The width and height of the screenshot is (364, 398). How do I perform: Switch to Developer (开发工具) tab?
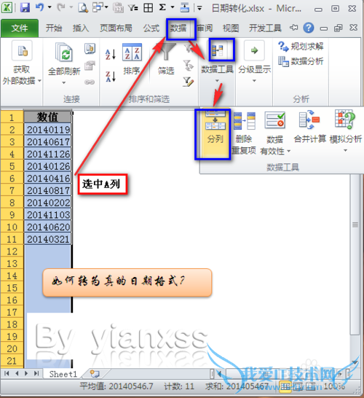[x=265, y=28]
